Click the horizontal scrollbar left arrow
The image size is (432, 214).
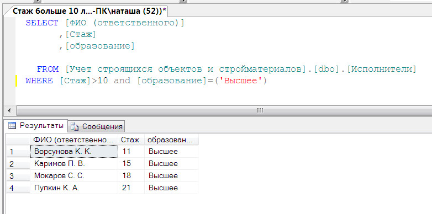point(9,110)
